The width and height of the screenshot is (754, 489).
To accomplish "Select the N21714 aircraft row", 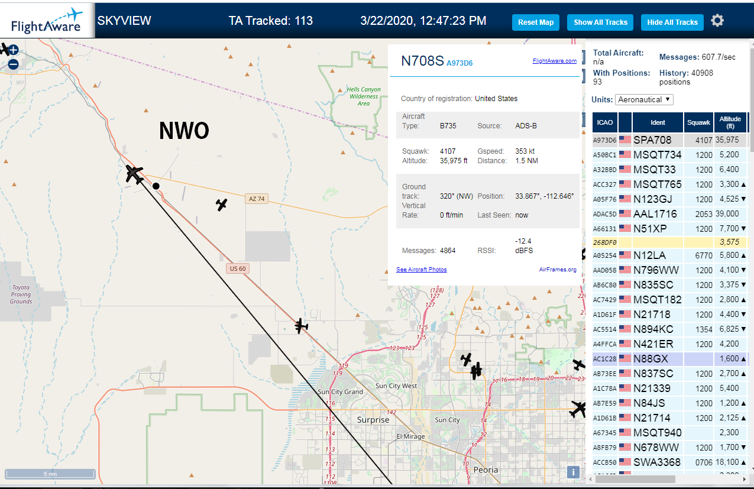I will tap(670, 418).
